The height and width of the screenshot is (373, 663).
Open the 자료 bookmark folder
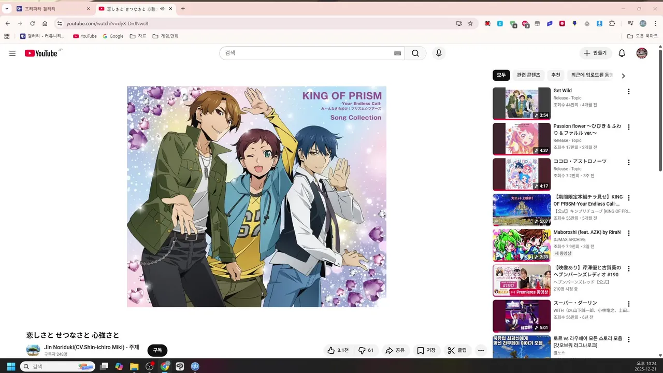[138, 36]
